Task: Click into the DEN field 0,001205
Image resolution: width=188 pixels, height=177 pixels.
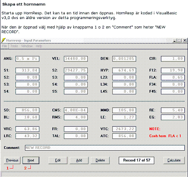Action: tap(124, 59)
